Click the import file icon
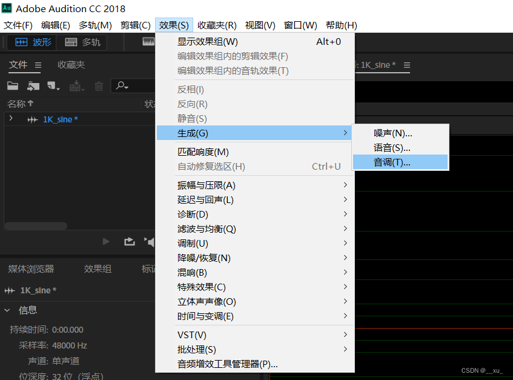 point(33,86)
